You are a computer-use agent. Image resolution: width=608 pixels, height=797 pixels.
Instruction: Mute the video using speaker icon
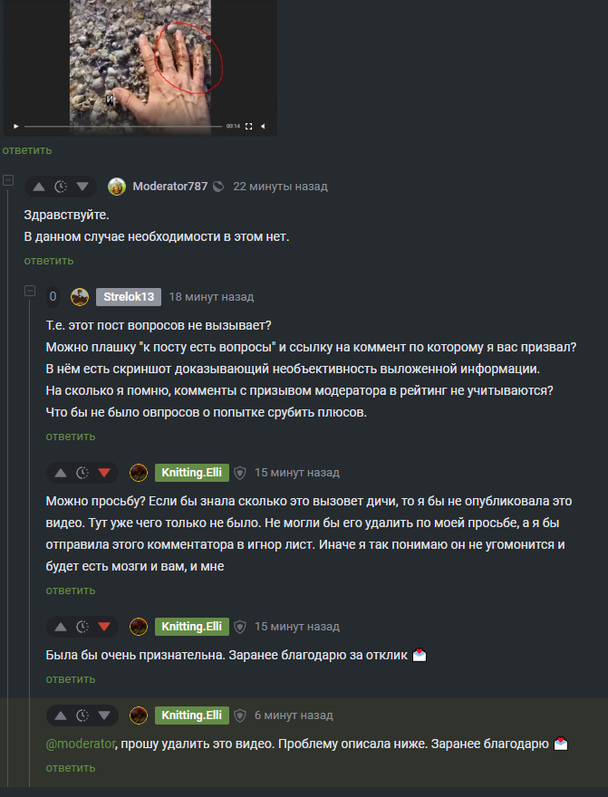pyautogui.click(x=263, y=126)
